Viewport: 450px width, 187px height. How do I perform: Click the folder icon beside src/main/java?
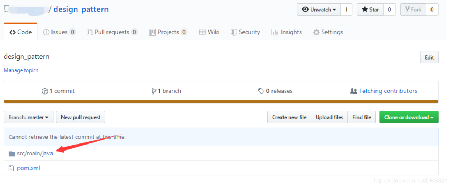click(x=11, y=153)
